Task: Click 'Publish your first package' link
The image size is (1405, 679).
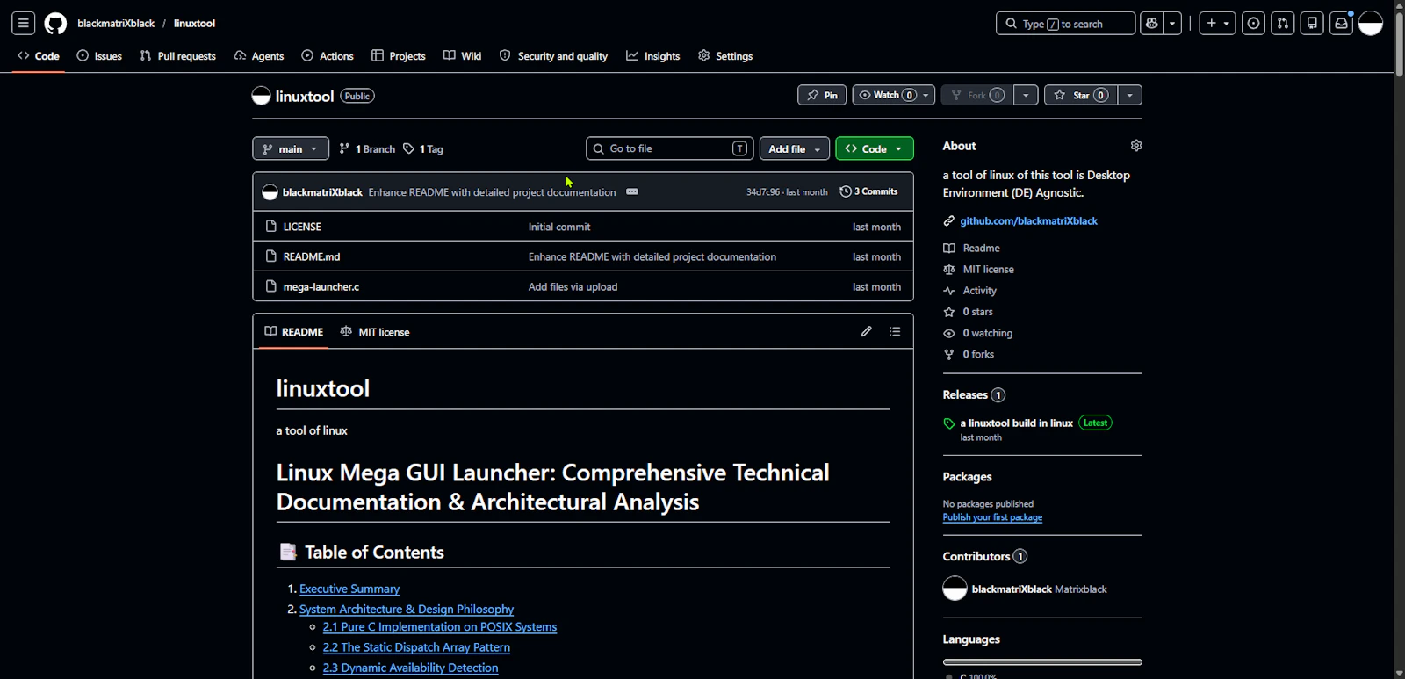Action: point(992,517)
